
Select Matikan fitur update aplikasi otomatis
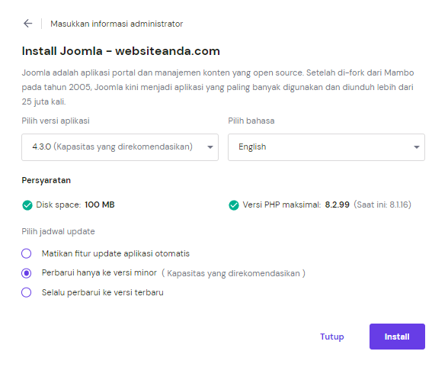click(27, 253)
